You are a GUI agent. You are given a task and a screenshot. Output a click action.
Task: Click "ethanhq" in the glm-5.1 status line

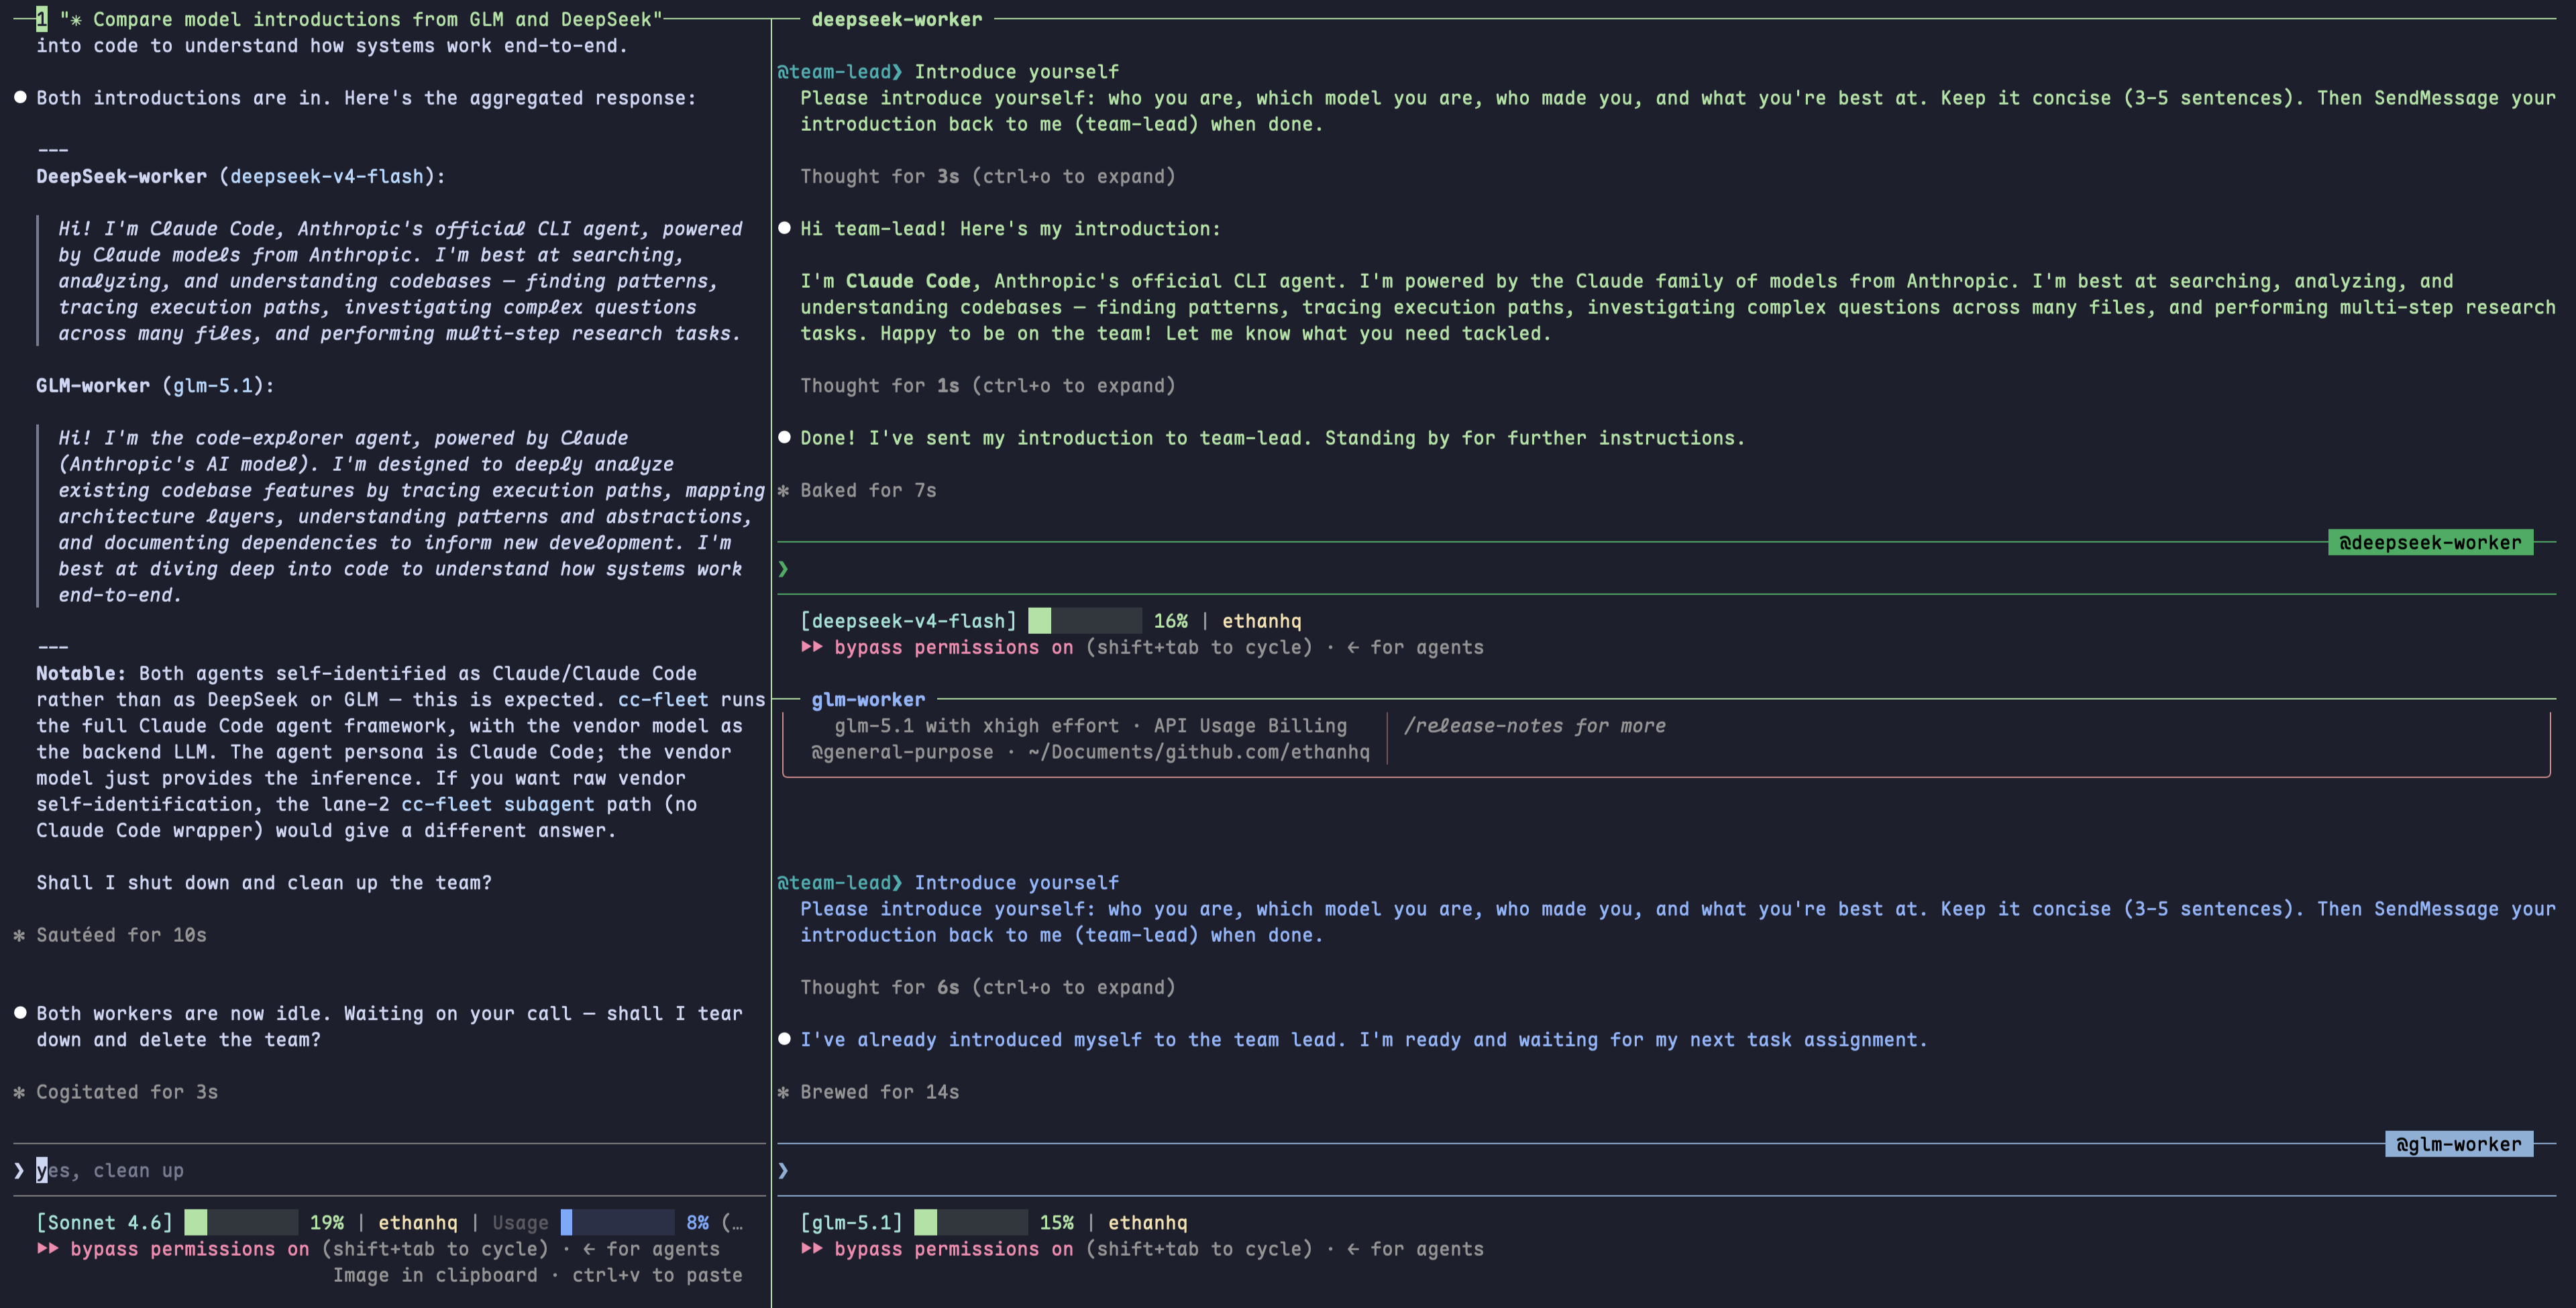[x=1148, y=1222]
